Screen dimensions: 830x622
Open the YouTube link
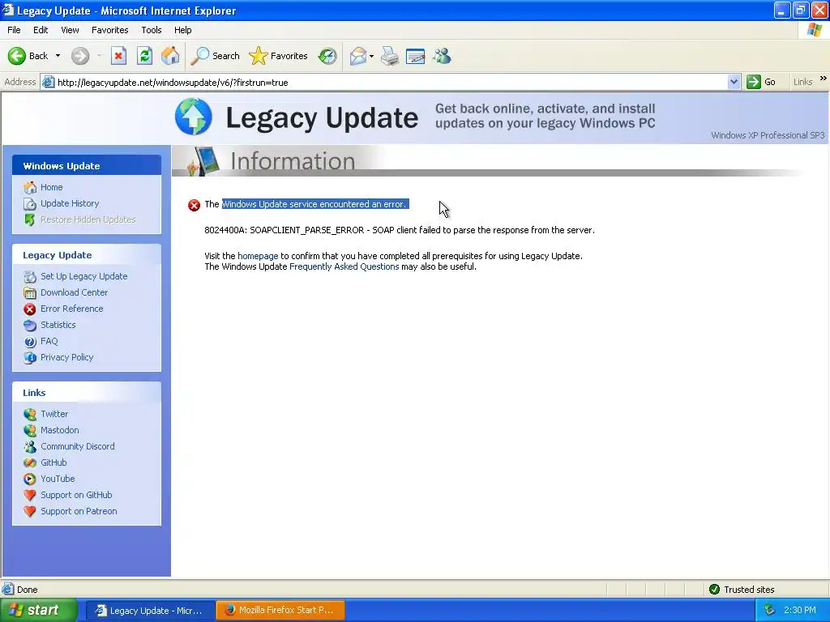click(58, 479)
